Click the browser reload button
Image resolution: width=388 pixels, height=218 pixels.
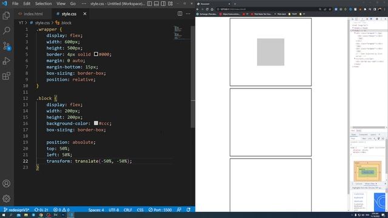coord(207,9)
